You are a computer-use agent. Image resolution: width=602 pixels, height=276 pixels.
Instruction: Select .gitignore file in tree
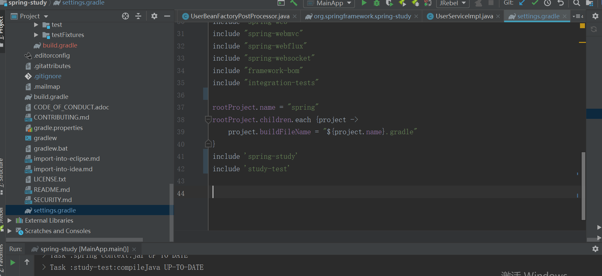click(x=48, y=76)
